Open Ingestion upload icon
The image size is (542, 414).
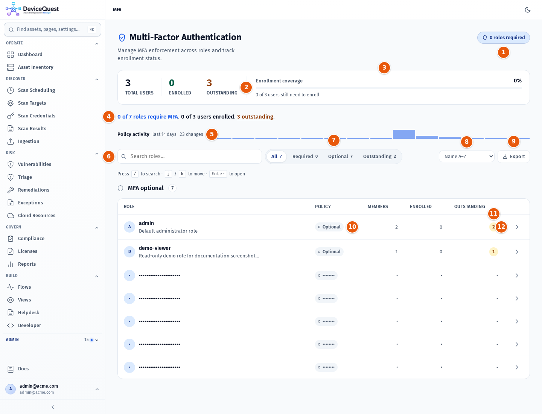click(11, 142)
